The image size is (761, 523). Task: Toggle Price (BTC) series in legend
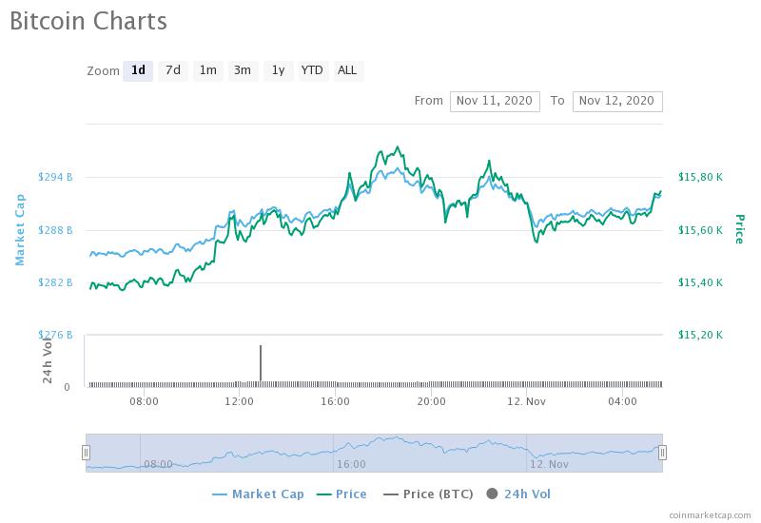coord(428,494)
